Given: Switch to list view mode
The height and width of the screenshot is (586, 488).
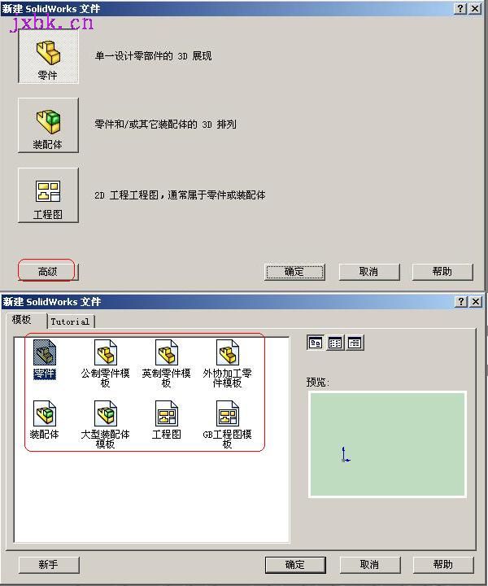Looking at the screenshot, I should coord(335,343).
